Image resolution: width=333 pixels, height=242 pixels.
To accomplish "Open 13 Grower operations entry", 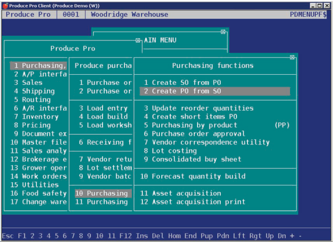I will [39, 168].
